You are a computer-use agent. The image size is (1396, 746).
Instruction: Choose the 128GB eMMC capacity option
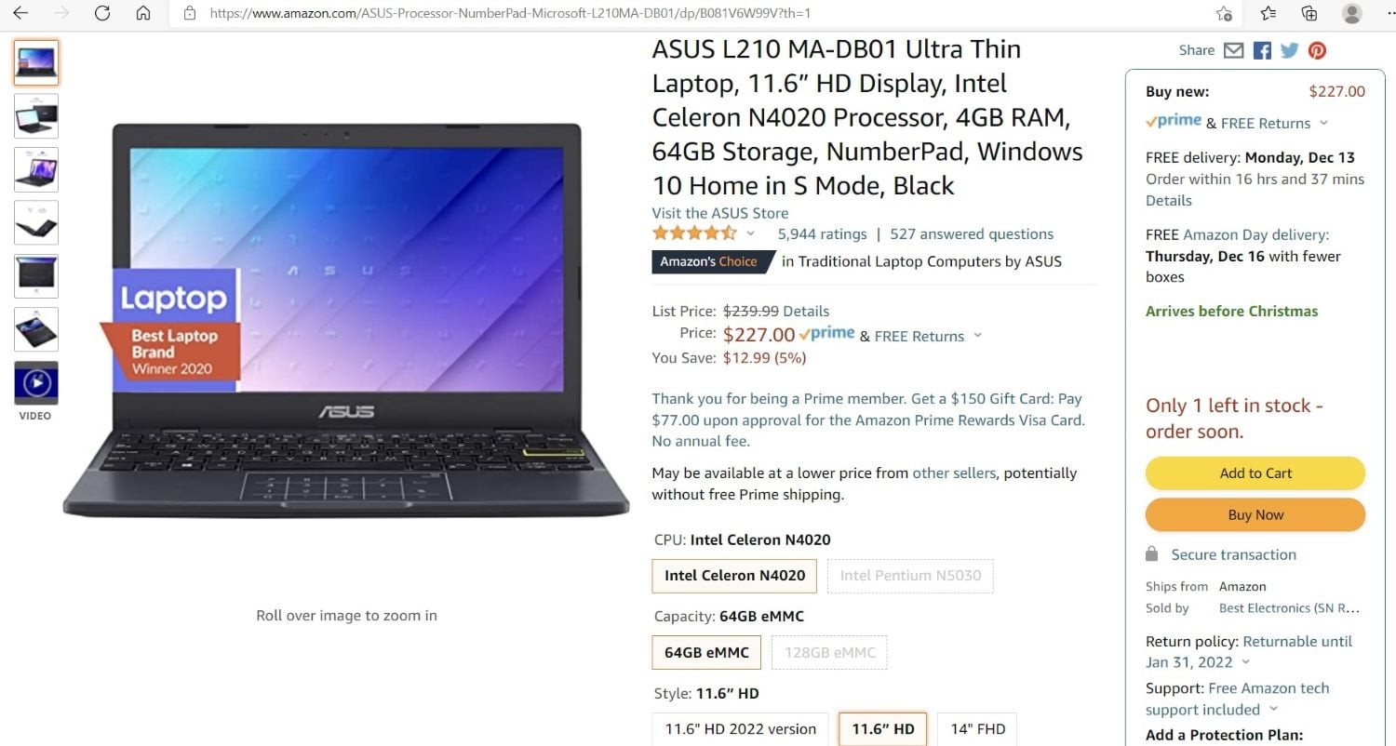coord(829,653)
